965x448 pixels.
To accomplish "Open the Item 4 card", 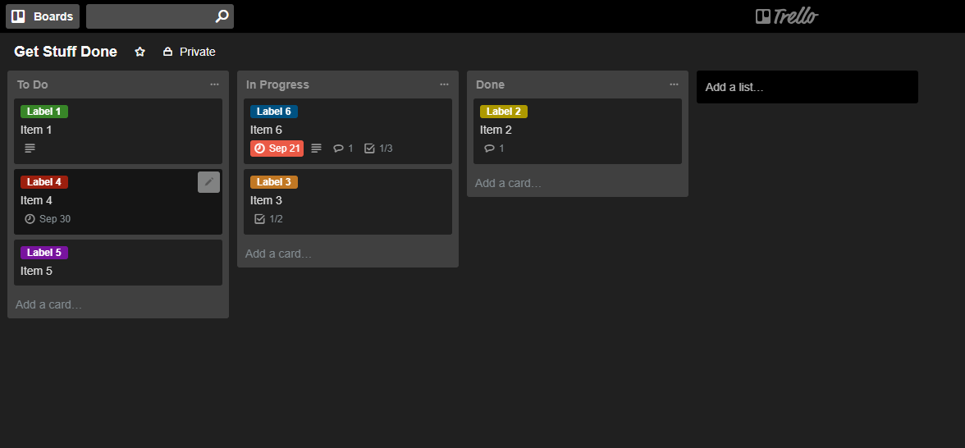I will (x=118, y=202).
